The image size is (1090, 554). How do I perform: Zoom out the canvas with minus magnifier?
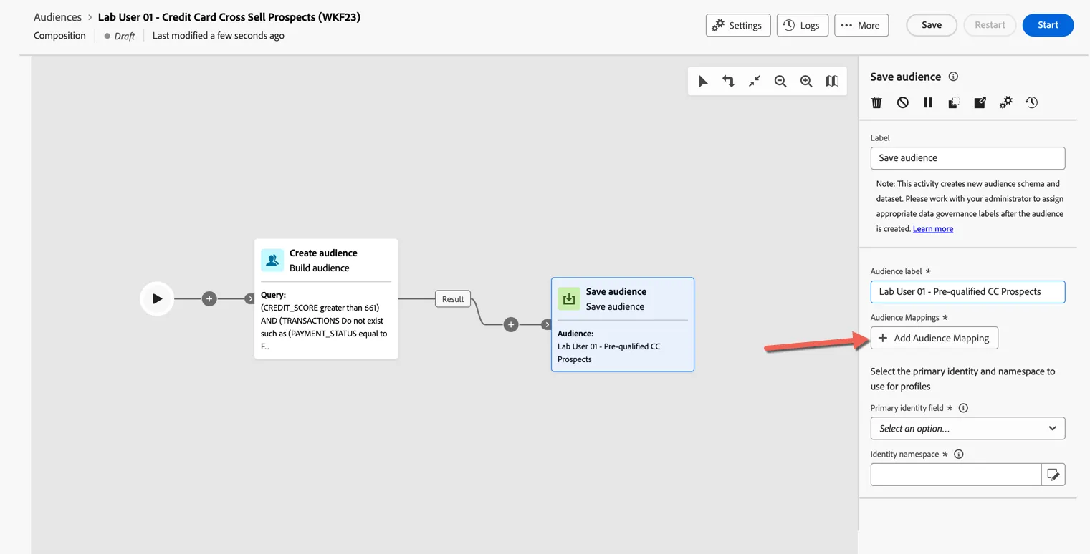[780, 82]
